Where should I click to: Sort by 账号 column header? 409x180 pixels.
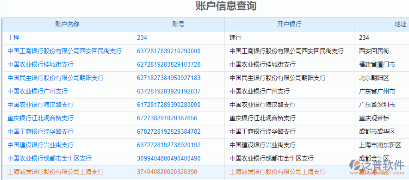tap(179, 24)
